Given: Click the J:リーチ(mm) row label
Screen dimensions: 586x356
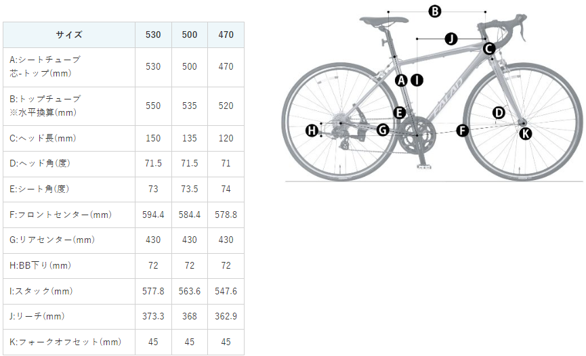Looking at the screenshot, I should (38, 316).
